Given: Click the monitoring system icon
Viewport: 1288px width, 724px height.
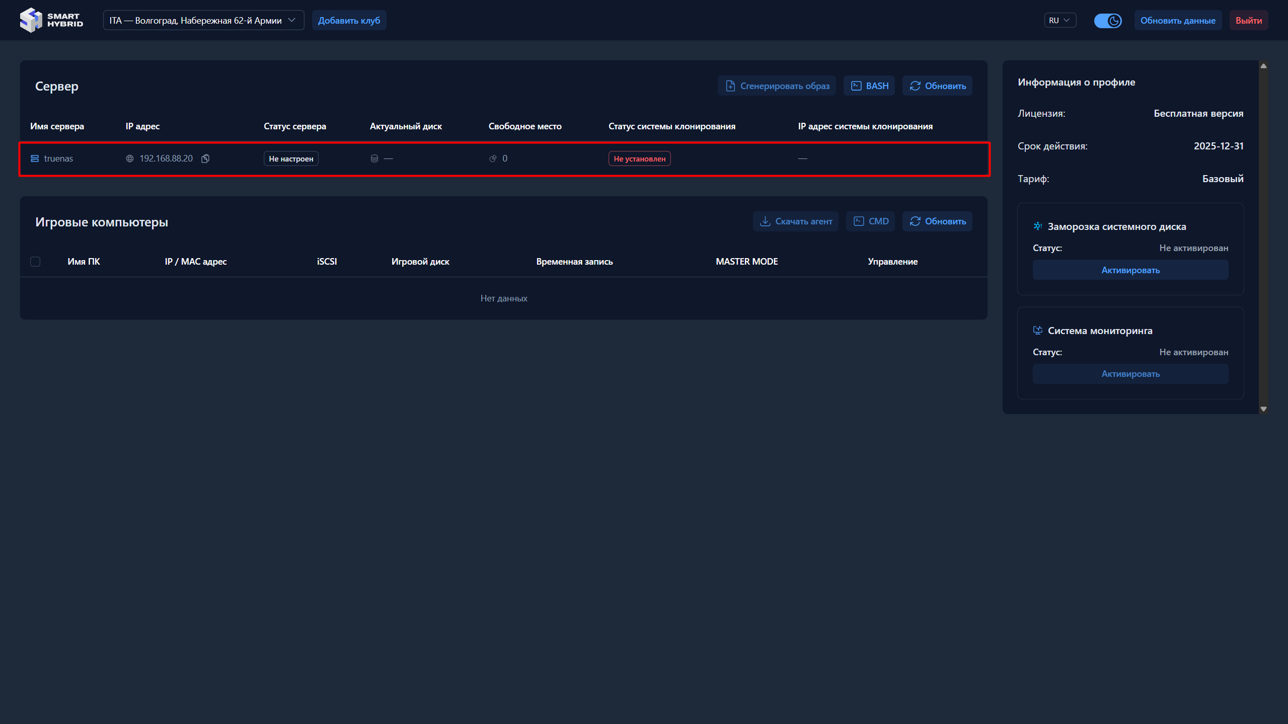Looking at the screenshot, I should 1037,331.
